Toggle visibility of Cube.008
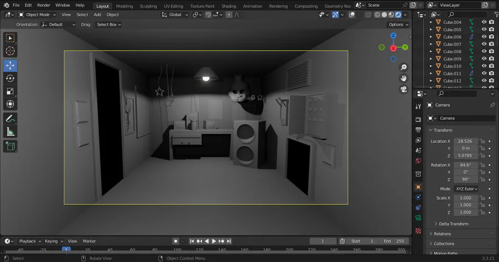Screen dimensions: 499x262 [x=484, y=51]
